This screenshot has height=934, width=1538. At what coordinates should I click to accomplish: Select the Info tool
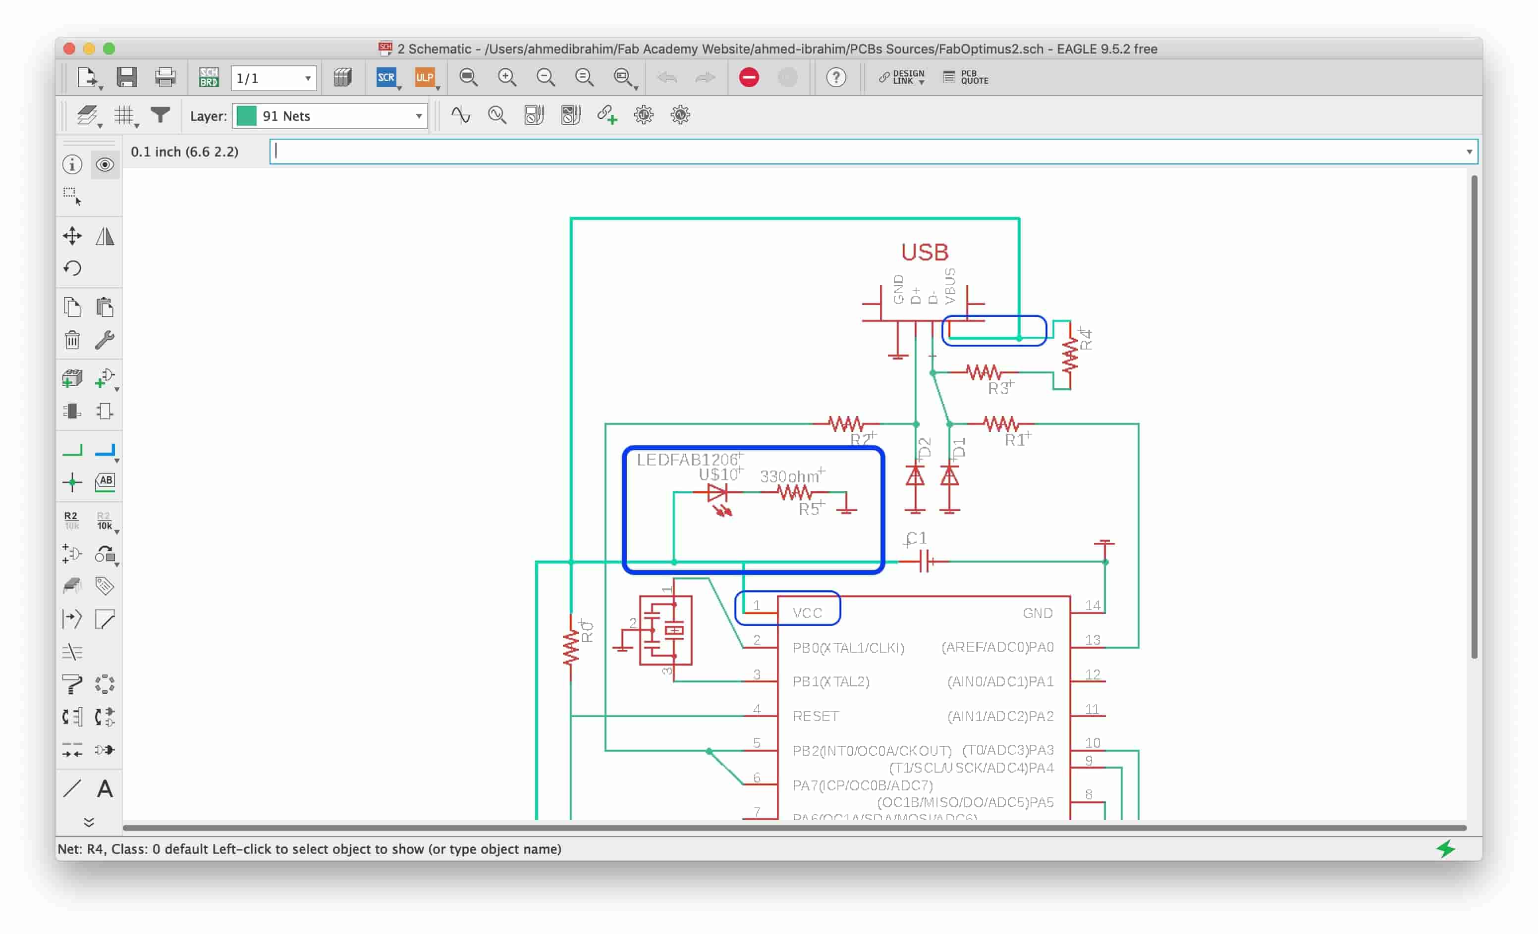pyautogui.click(x=72, y=165)
